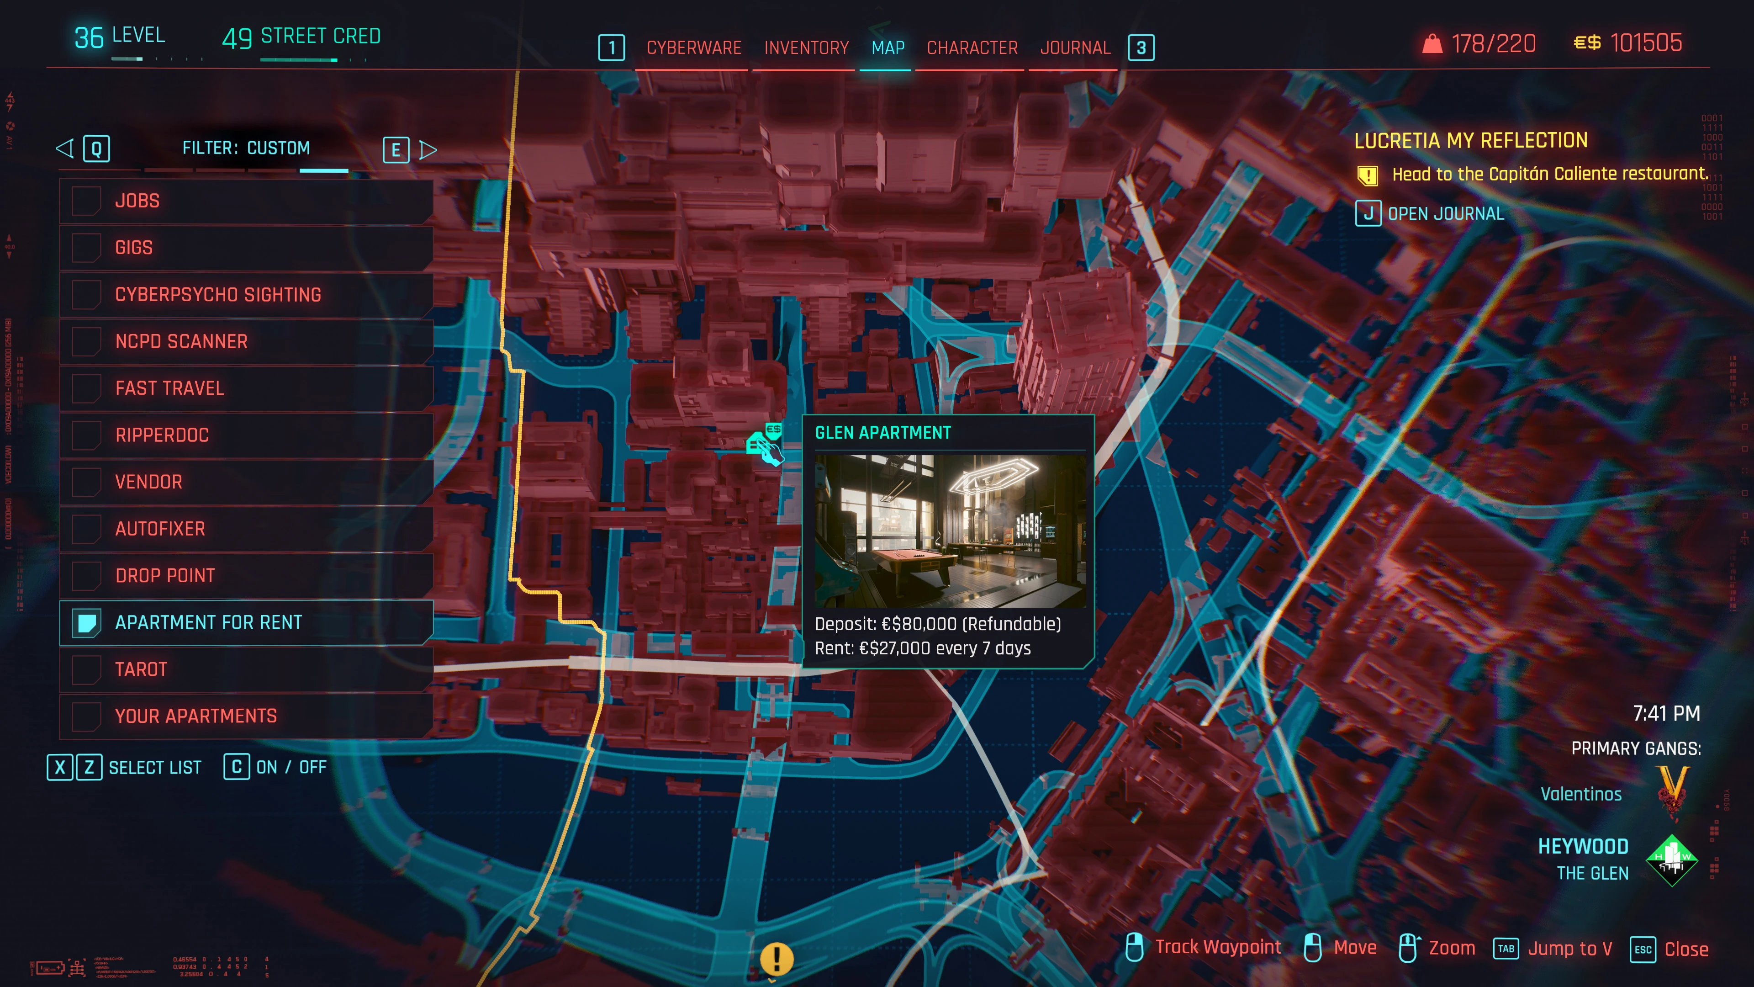
Task: Click the carry weight icon showing 178/220
Action: click(x=1433, y=43)
